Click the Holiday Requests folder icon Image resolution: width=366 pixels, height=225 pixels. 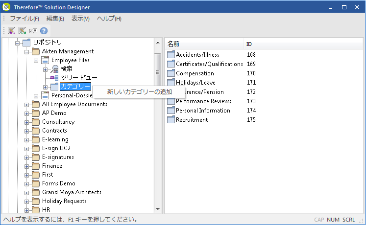36,201
